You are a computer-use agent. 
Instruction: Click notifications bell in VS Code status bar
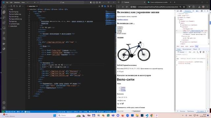114,111
